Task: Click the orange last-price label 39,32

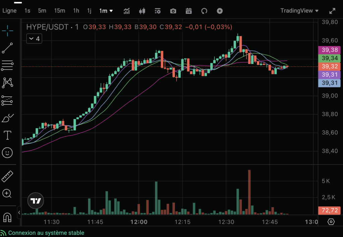Action: [x=329, y=66]
